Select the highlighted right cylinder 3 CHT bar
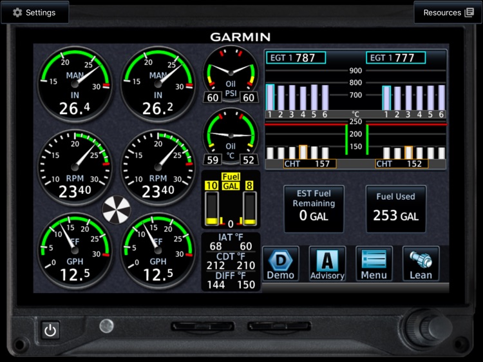Screen dimensions: 483x362 [x=408, y=153]
